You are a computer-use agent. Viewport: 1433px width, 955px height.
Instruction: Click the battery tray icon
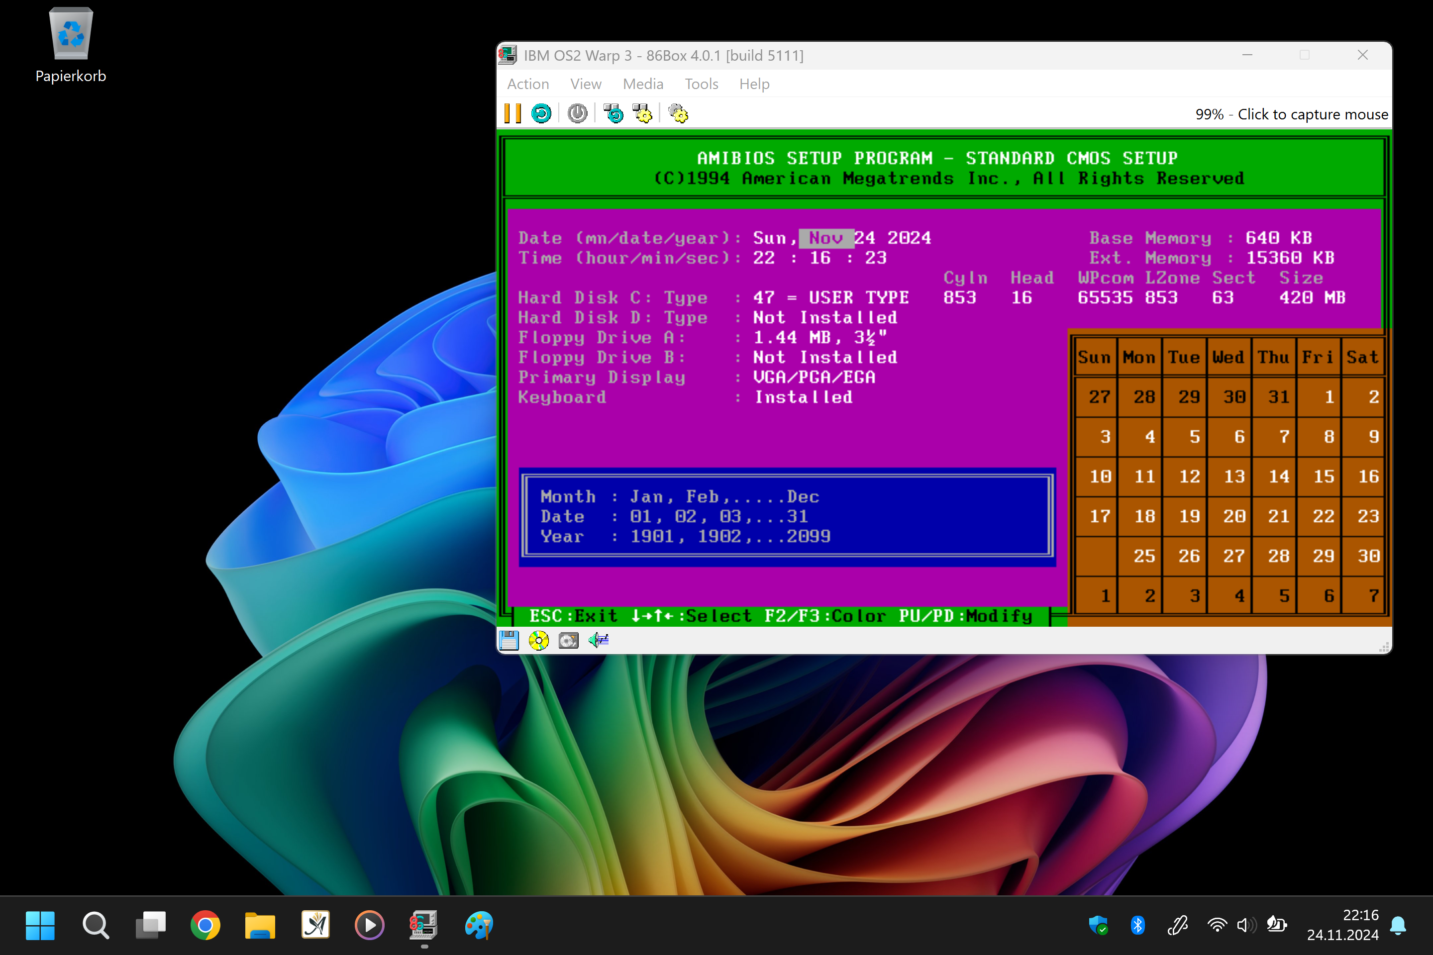point(1276,925)
